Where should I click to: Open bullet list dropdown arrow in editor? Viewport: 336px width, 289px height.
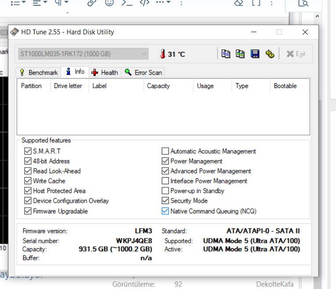click(x=24, y=2)
